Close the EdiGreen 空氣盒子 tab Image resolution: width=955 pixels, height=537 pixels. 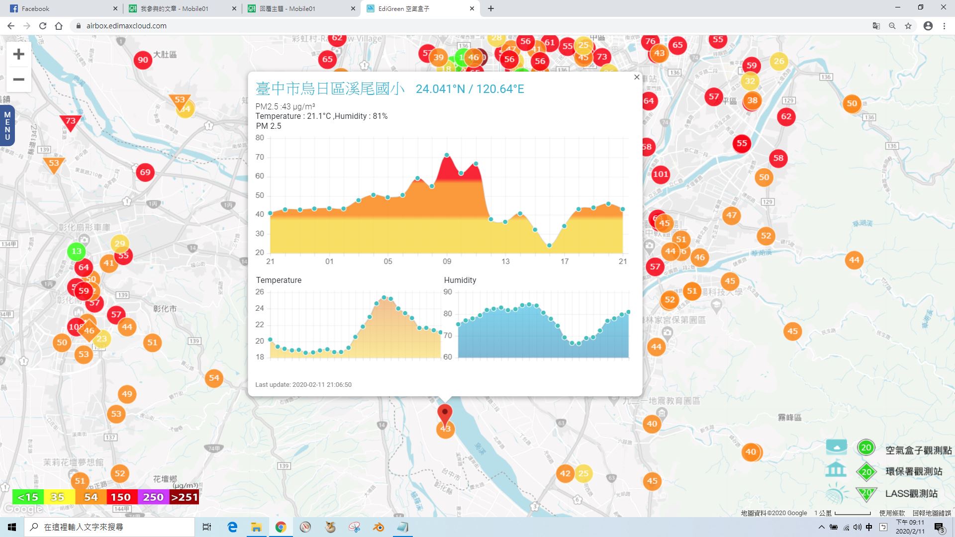pyautogui.click(x=472, y=8)
